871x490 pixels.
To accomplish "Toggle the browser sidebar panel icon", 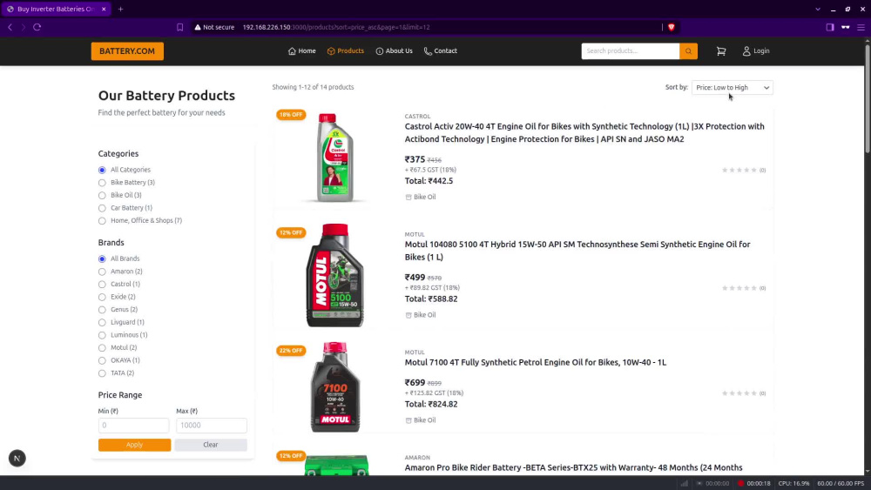I will click(x=830, y=27).
